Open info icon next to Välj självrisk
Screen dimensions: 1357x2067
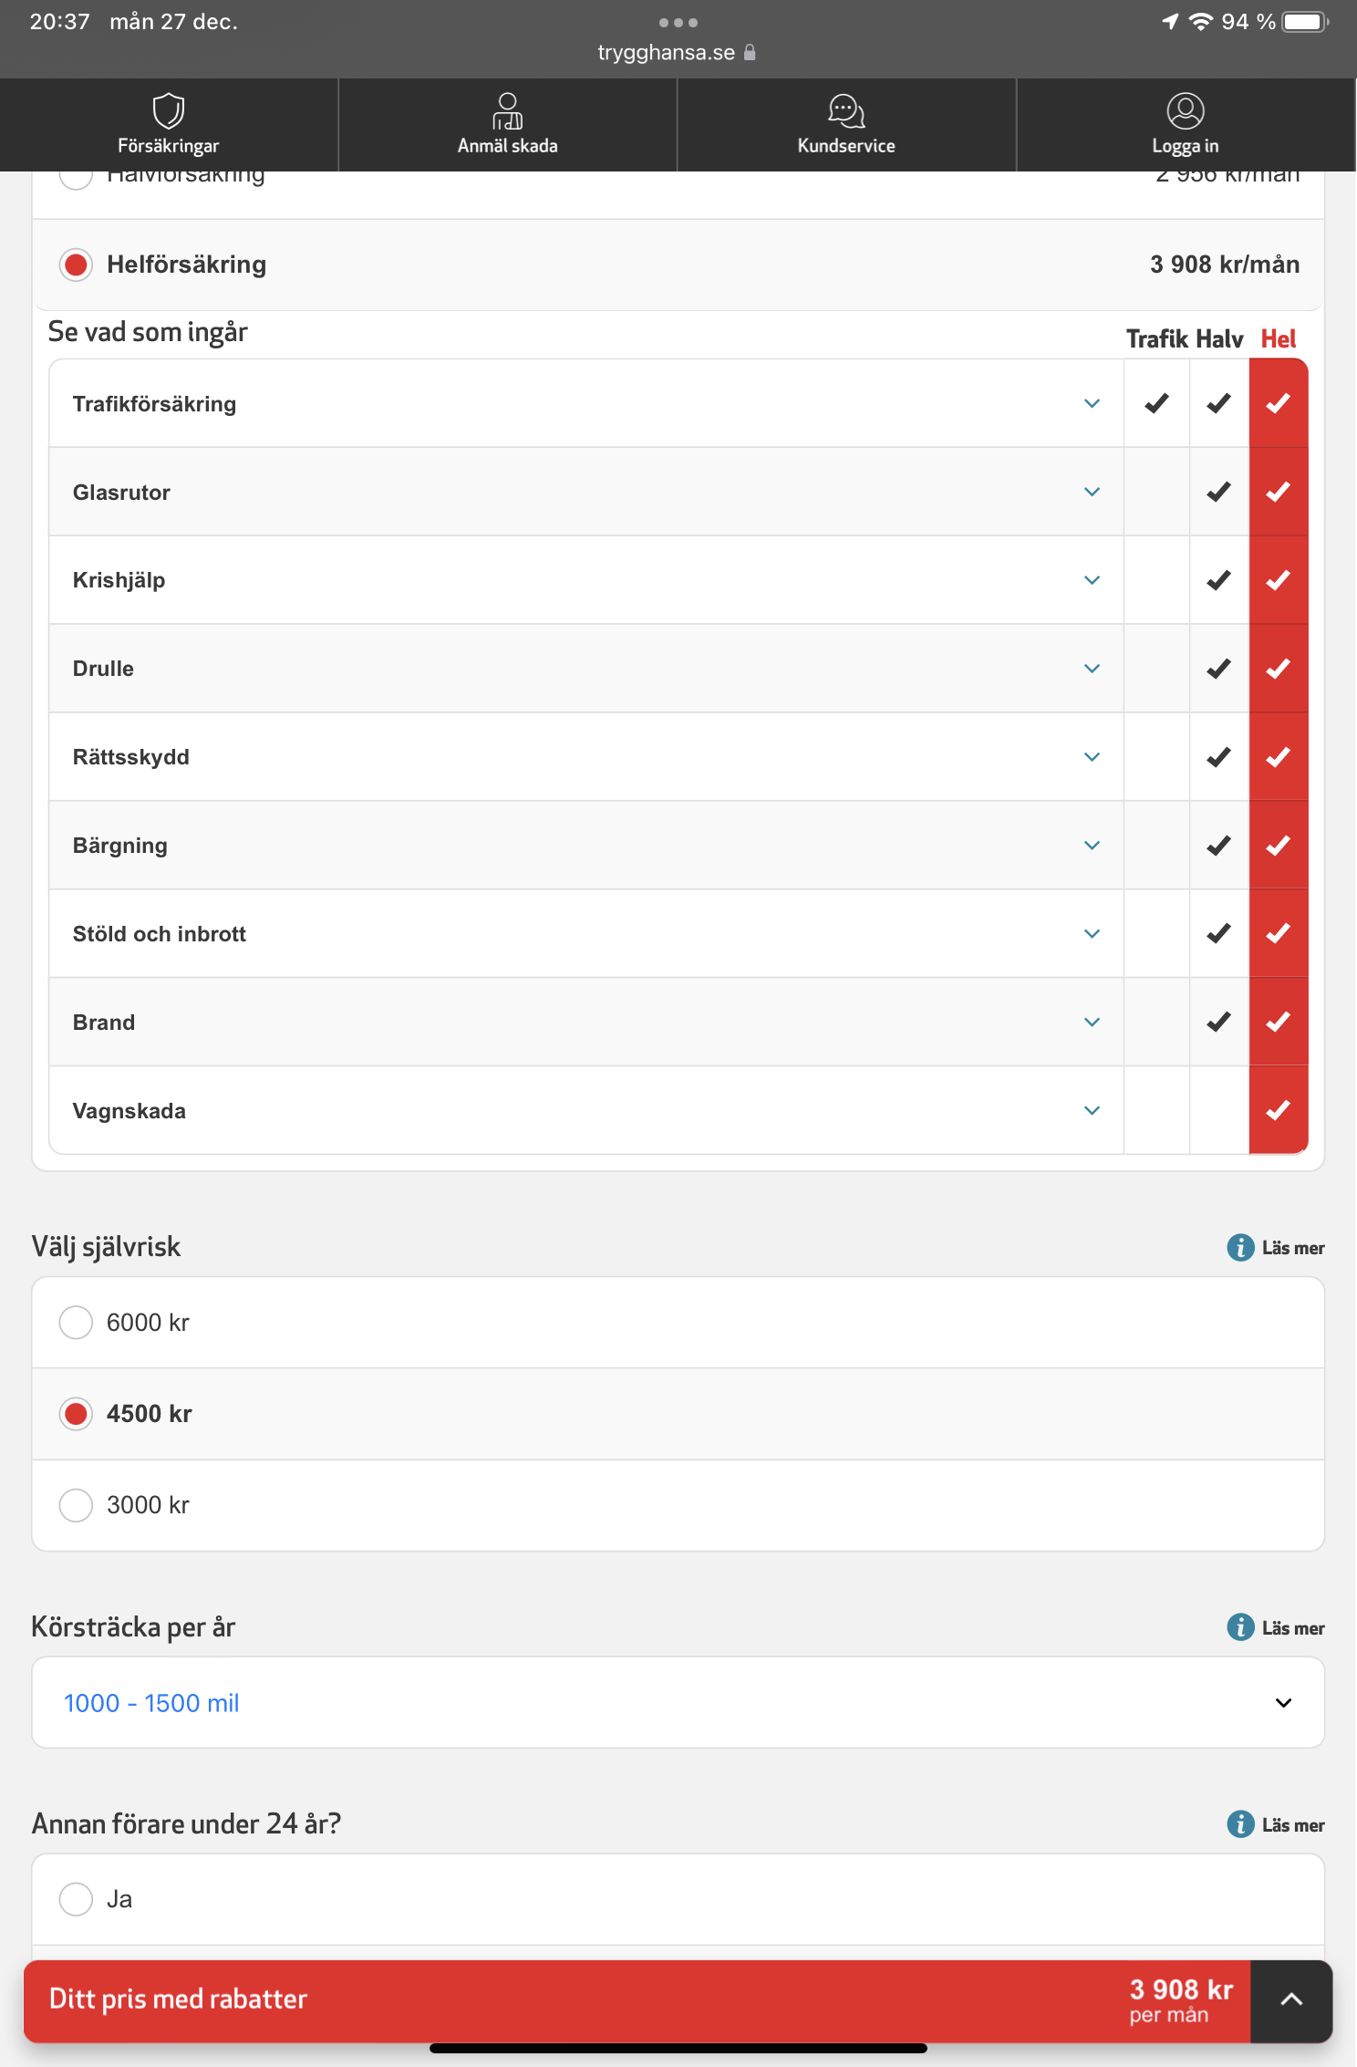[1240, 1247]
